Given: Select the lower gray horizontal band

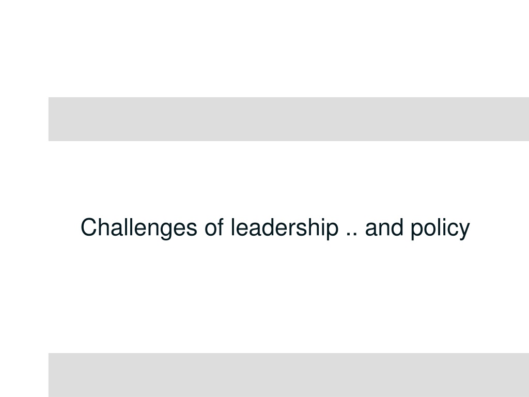Looking at the screenshot, I should click(289, 375).
